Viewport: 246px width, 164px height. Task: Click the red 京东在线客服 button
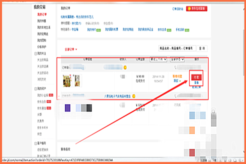click(x=196, y=9)
